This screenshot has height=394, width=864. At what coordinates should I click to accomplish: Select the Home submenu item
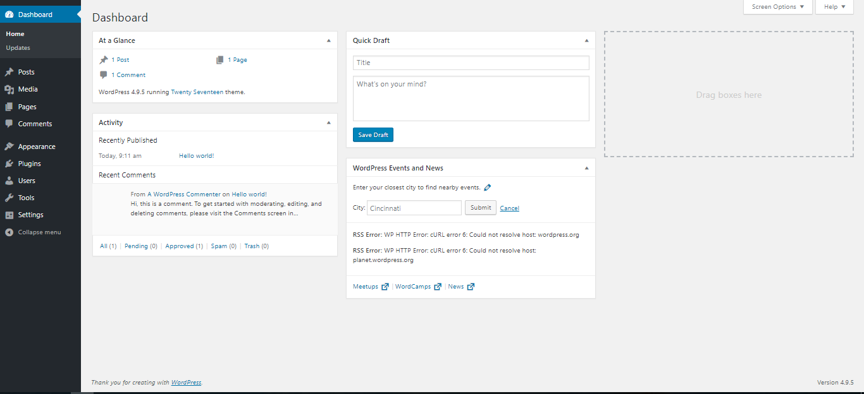coord(15,34)
